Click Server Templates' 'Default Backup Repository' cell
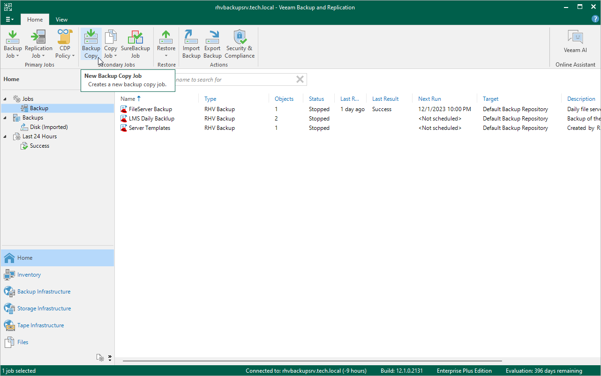This screenshot has height=376, width=601. (515, 128)
